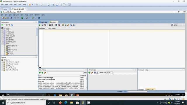The image size is (187, 105).
Task: Add a new connection with green plus
Action: (x=2, y=25)
